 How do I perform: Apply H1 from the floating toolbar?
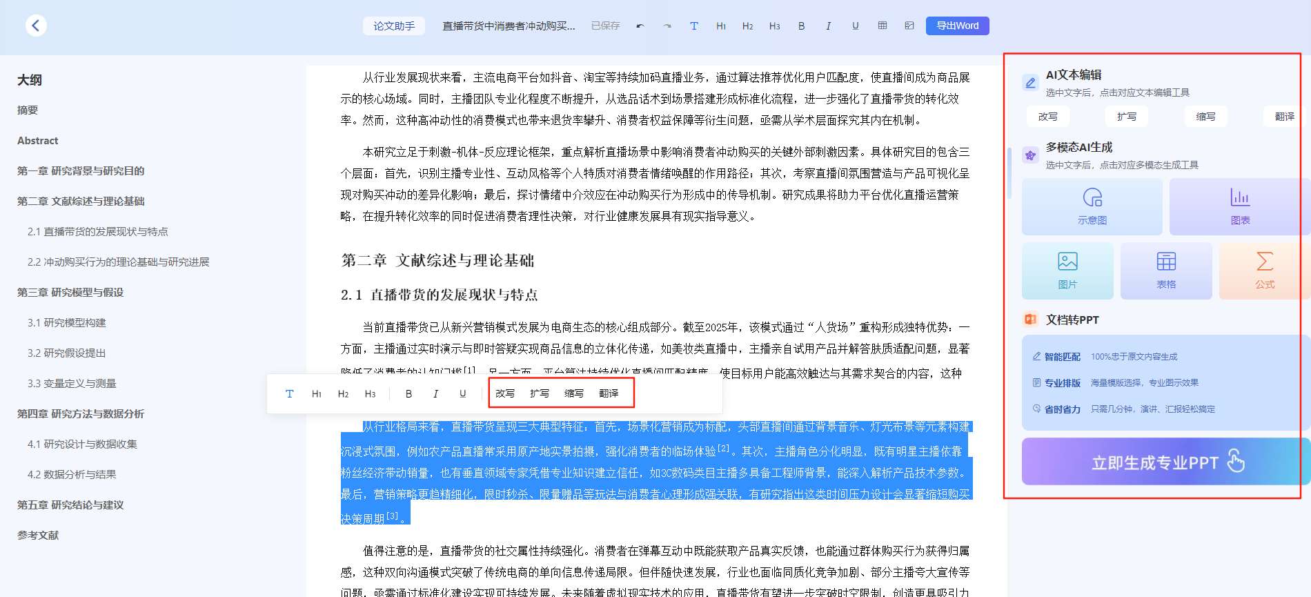[x=317, y=393]
